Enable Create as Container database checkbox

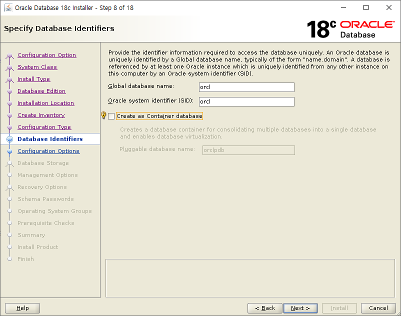click(111, 116)
